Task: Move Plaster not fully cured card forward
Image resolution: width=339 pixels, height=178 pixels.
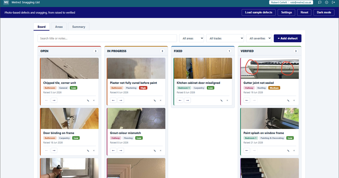Action: coord(121,100)
